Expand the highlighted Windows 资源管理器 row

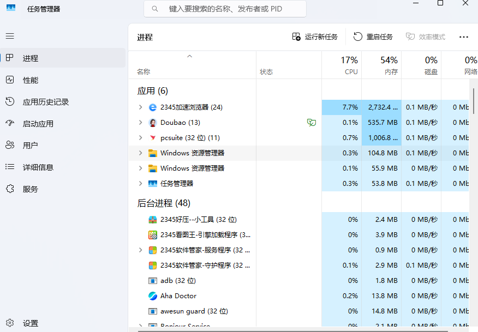(140, 153)
